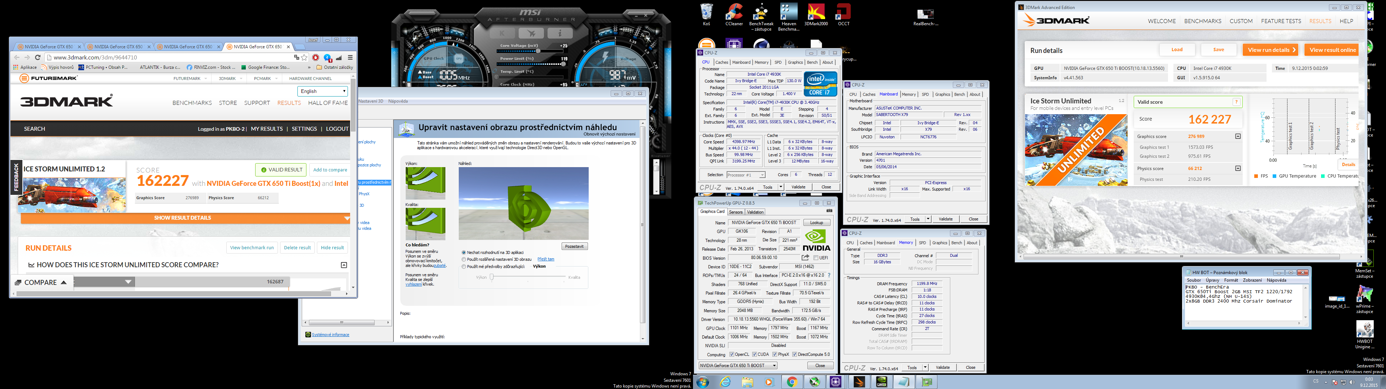Click the Validate button in CPU-Z Mainboard window
Screen dimensions: 1386x389
pyautogui.click(x=945, y=219)
